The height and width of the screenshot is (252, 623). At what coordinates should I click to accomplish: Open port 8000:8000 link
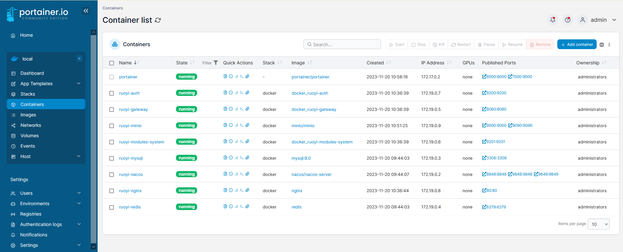(494, 77)
